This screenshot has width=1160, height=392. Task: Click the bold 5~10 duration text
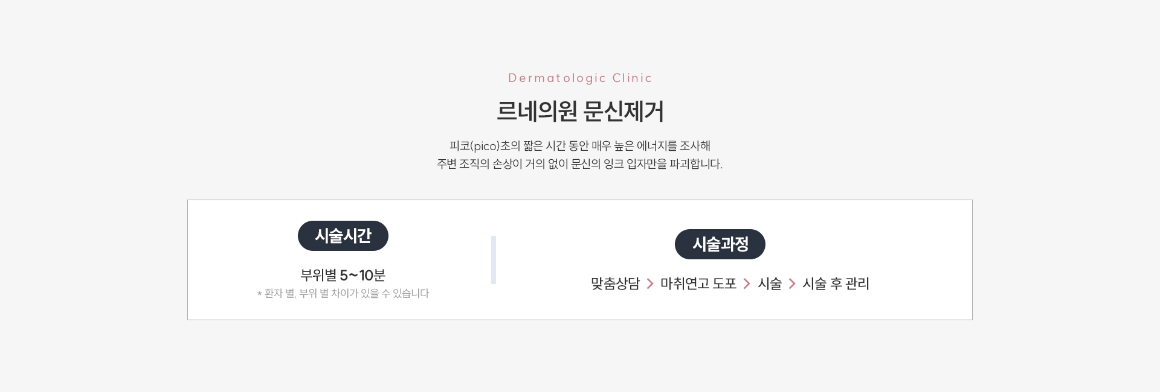point(356,276)
